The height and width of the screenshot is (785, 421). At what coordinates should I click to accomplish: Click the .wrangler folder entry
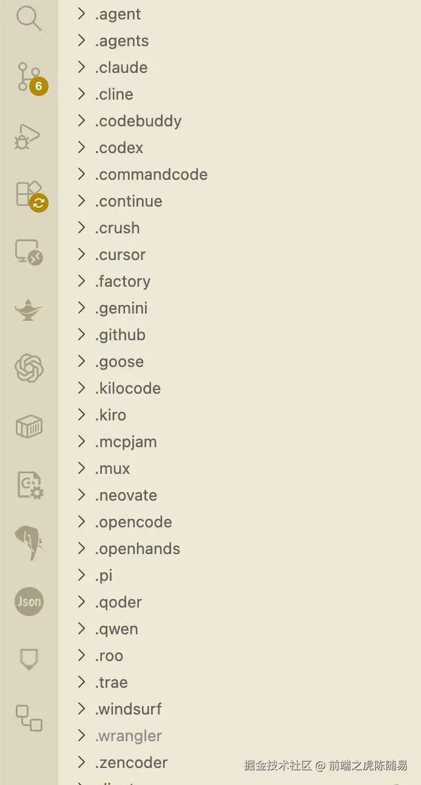[128, 736]
